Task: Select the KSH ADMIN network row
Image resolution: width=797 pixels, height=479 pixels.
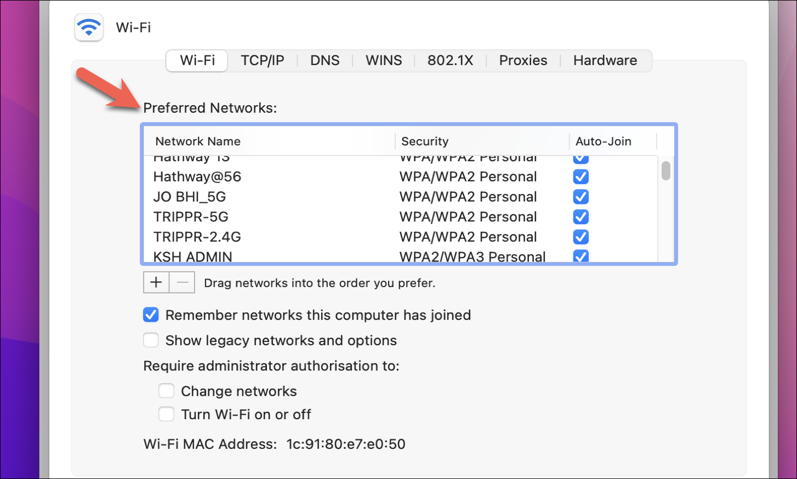Action: click(400, 256)
